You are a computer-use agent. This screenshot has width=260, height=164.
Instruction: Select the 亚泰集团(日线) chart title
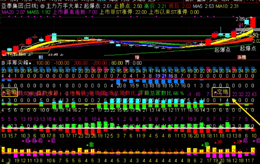[20, 6]
